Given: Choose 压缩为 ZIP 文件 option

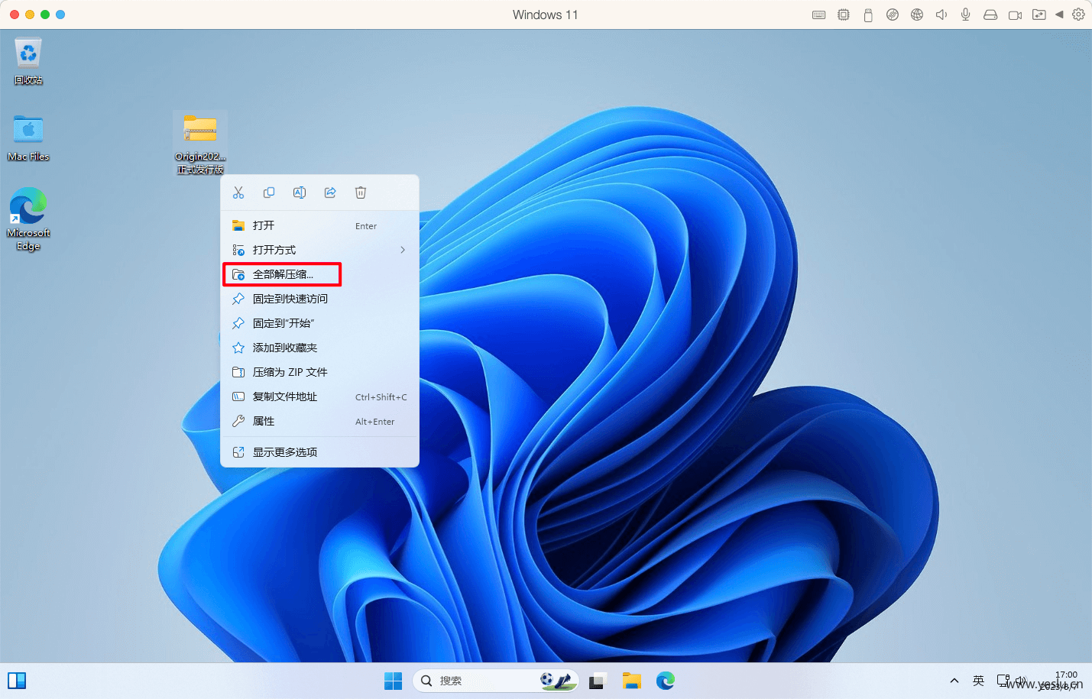Looking at the screenshot, I should point(320,372).
